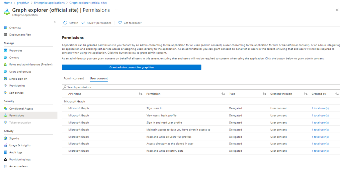Image resolution: width=340 pixels, height=170 pixels.
Task: Collapse the sidebar with double chevron
Action: pyautogui.click(x=55, y=22)
